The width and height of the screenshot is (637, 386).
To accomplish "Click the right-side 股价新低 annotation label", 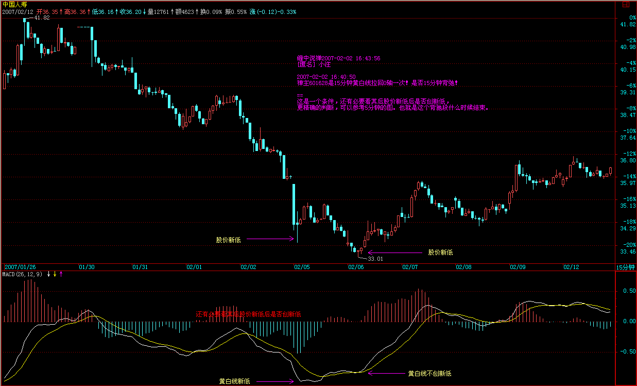I will coord(440,253).
